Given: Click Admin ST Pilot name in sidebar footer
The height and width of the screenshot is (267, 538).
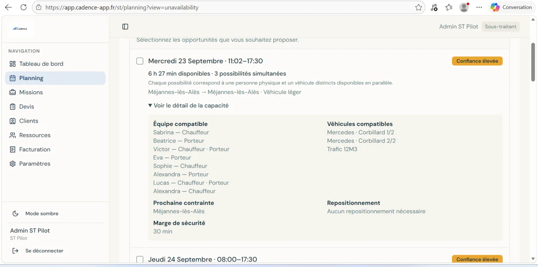Looking at the screenshot, I should [30, 231].
